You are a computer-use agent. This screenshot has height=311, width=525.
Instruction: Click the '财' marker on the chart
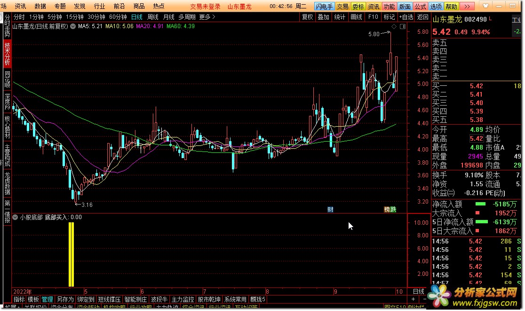pos(330,210)
